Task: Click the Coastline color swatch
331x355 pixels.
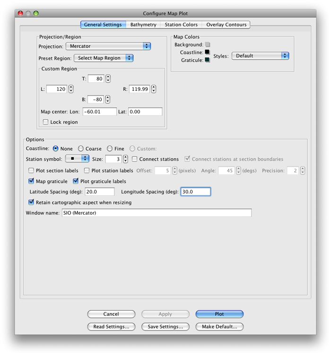Action: (x=207, y=52)
